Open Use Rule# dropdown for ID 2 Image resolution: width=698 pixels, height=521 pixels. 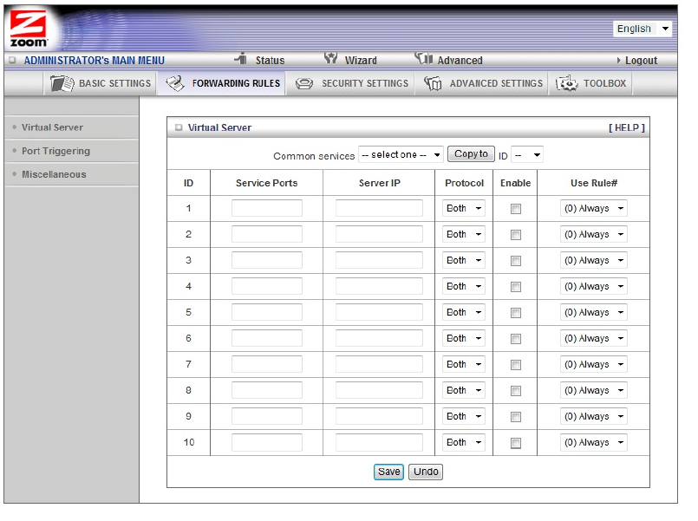pos(593,234)
